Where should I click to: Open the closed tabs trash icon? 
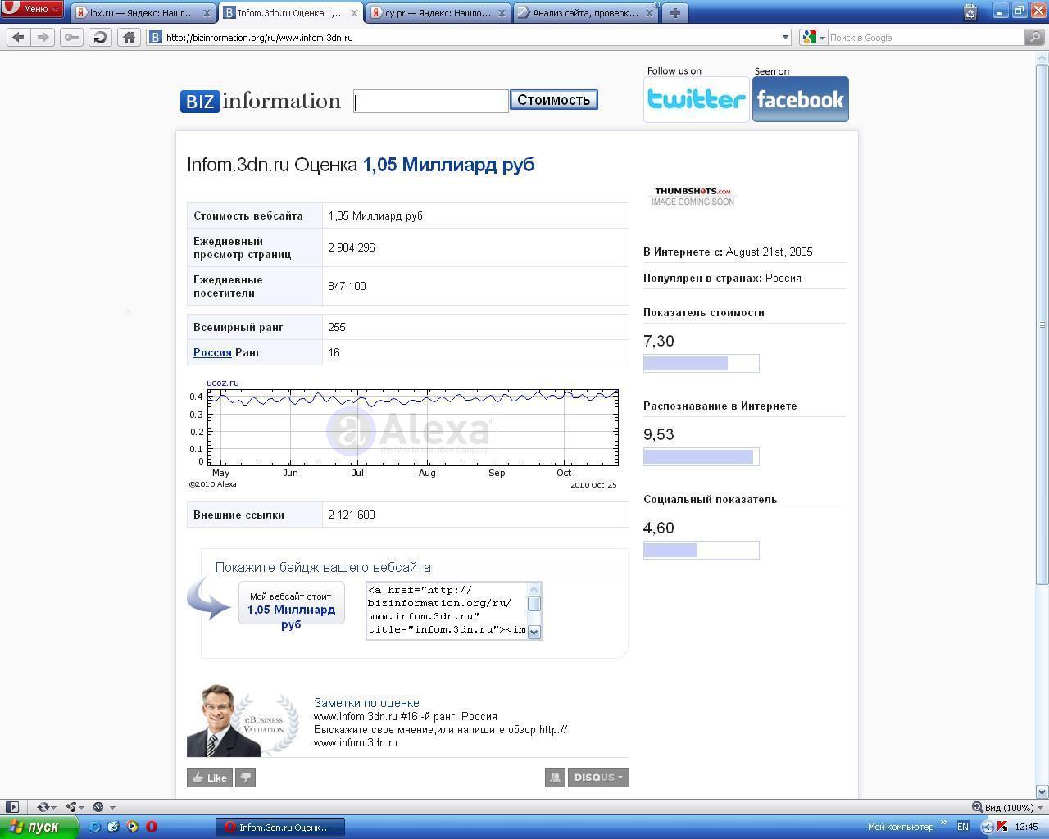point(970,12)
